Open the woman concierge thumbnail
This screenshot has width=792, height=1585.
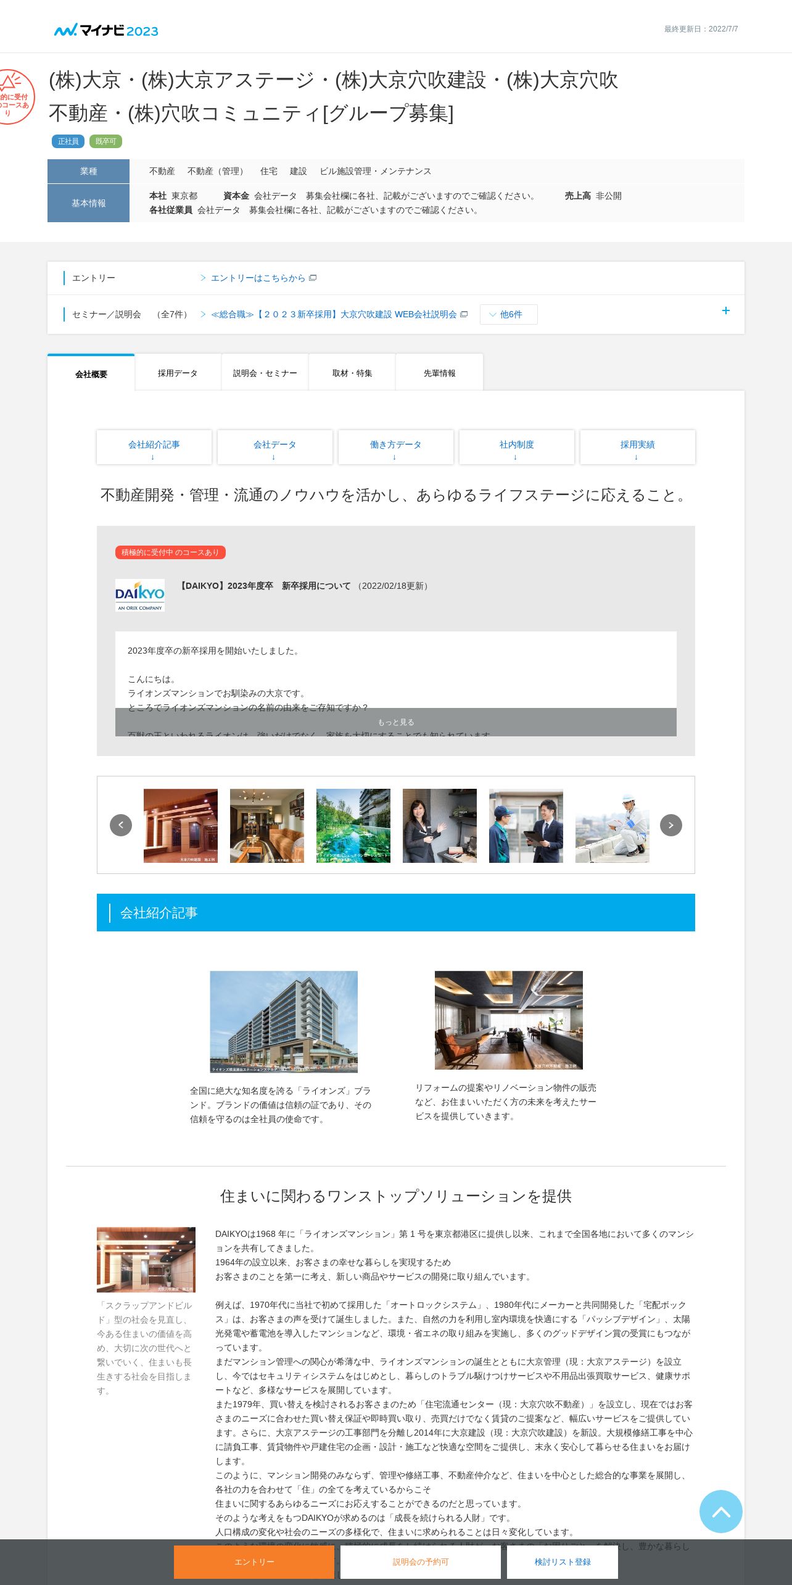tap(440, 826)
